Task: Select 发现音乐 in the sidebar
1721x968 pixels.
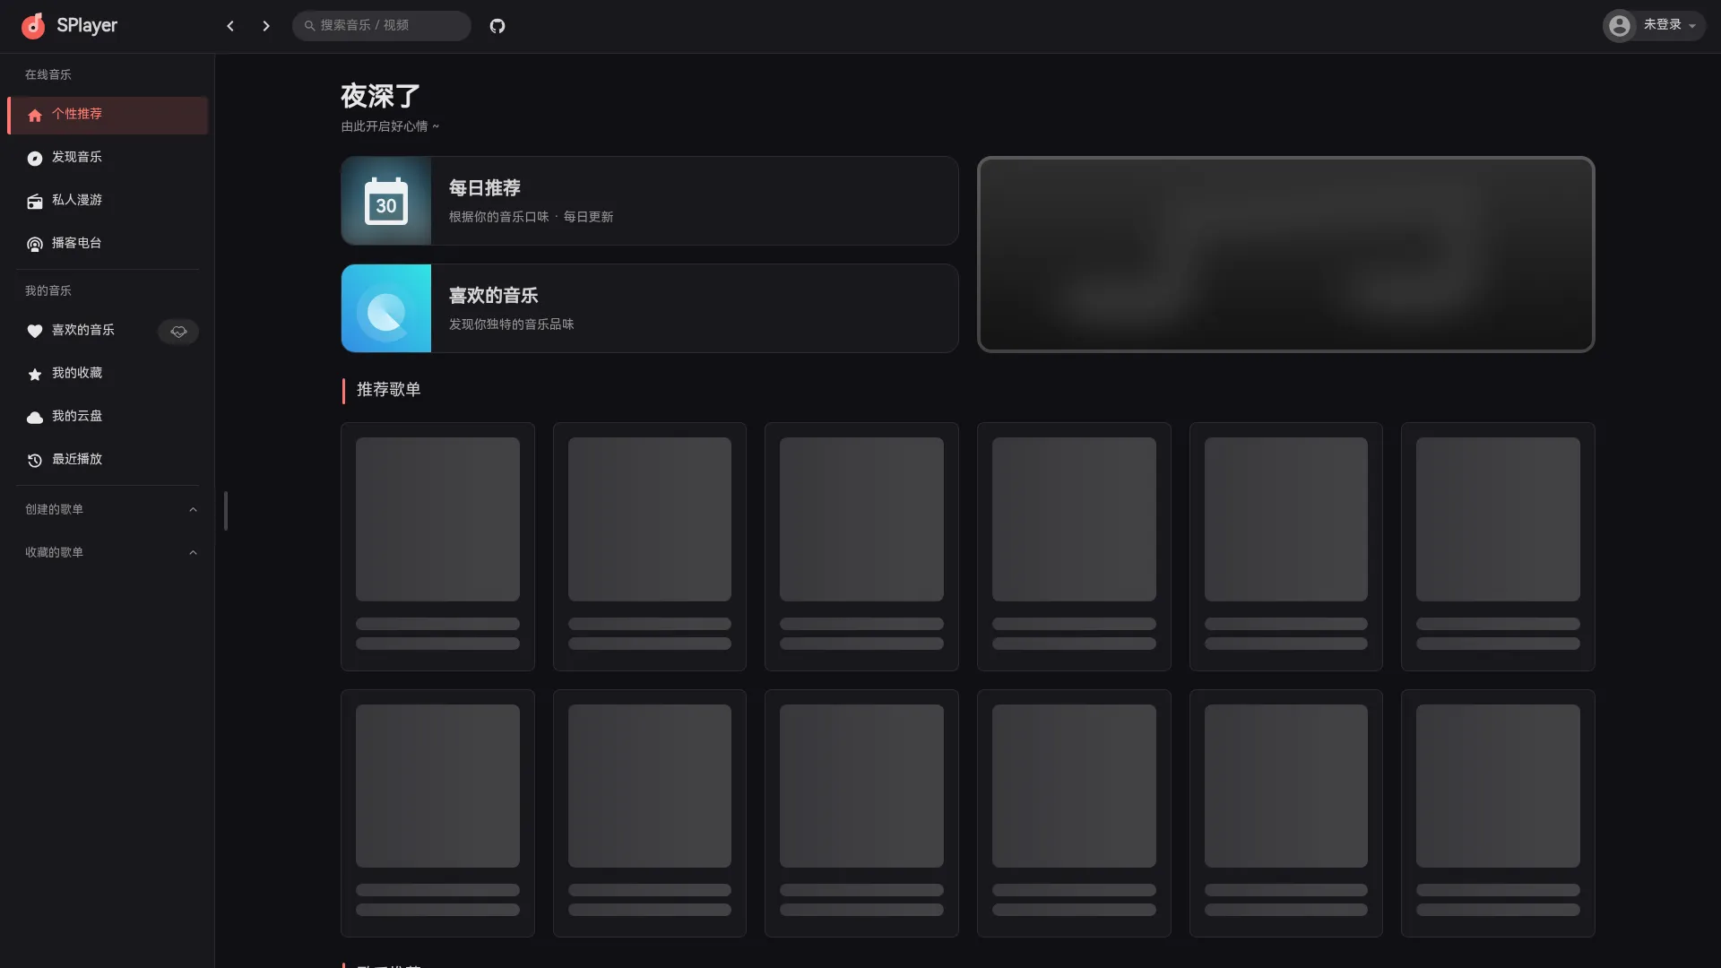Action: [x=76, y=158]
